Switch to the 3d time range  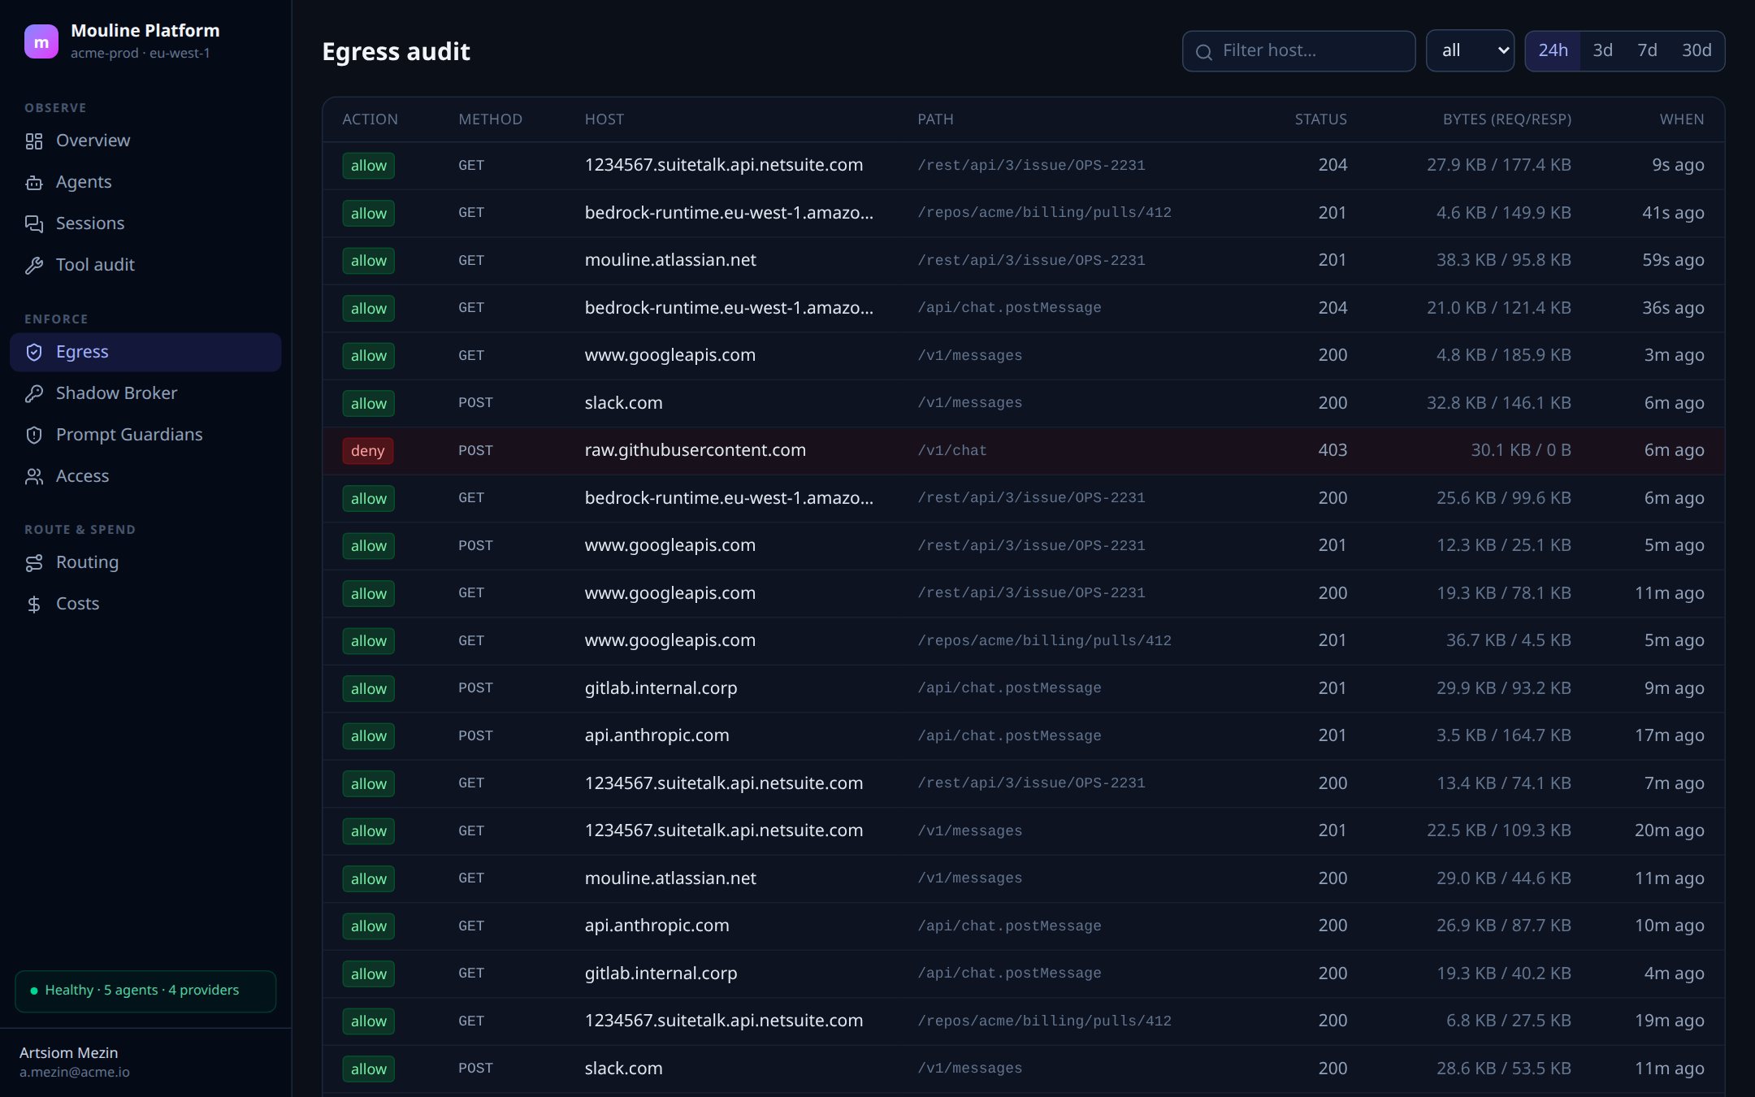(x=1602, y=50)
